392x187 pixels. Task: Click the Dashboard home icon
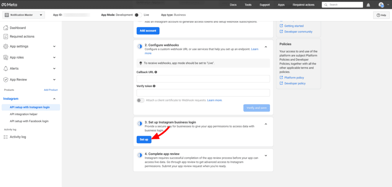[6, 28]
